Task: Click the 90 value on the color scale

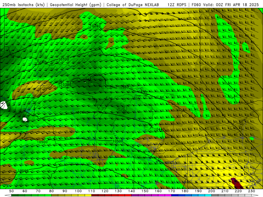Action: tap(65, 191)
